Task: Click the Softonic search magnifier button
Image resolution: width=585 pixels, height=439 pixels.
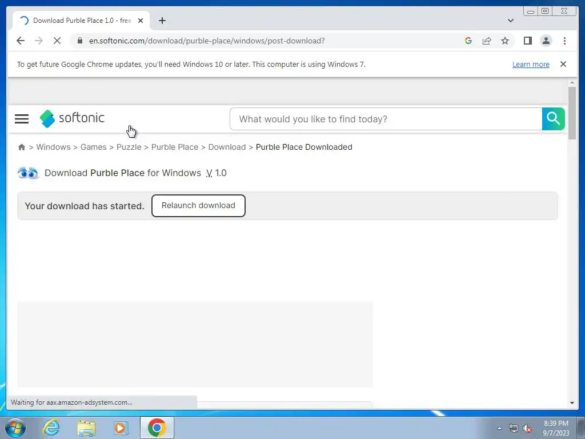Action: (x=553, y=119)
